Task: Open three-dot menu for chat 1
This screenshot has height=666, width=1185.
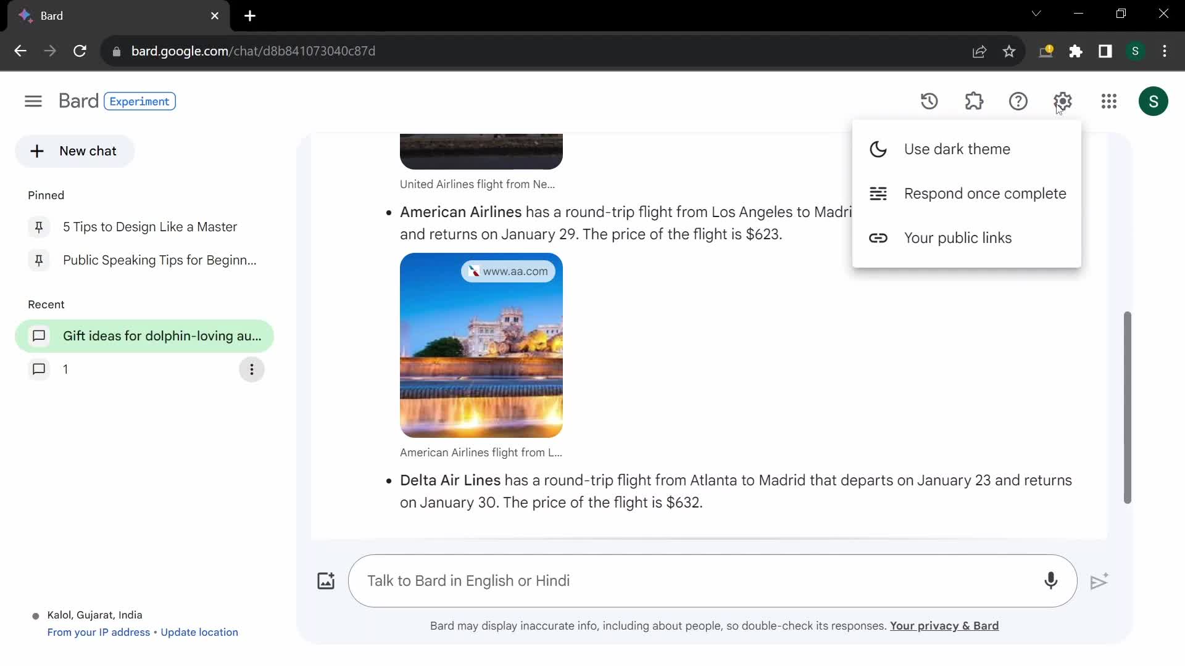Action: pyautogui.click(x=251, y=369)
